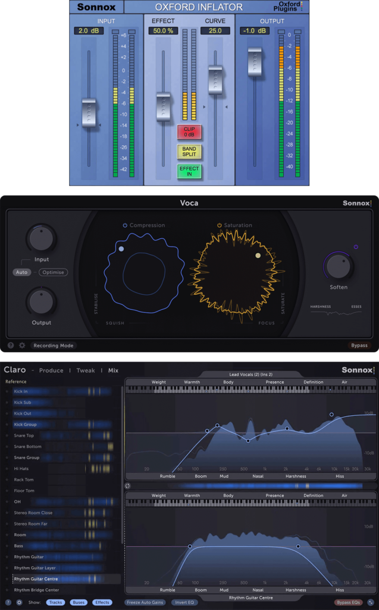Image resolution: width=379 pixels, height=610 pixels.
Task: Click the Inflator INPUT fader handle
Action: coord(89,113)
